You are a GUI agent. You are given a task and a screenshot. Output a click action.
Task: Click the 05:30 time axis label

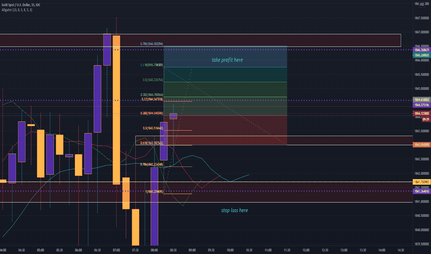pos(59,250)
